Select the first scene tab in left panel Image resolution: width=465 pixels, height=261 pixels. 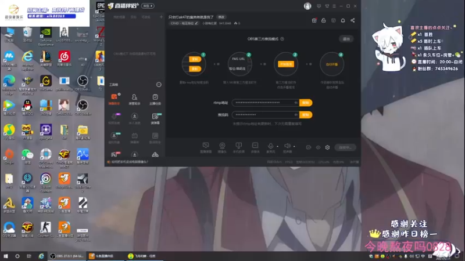pyautogui.click(x=119, y=17)
